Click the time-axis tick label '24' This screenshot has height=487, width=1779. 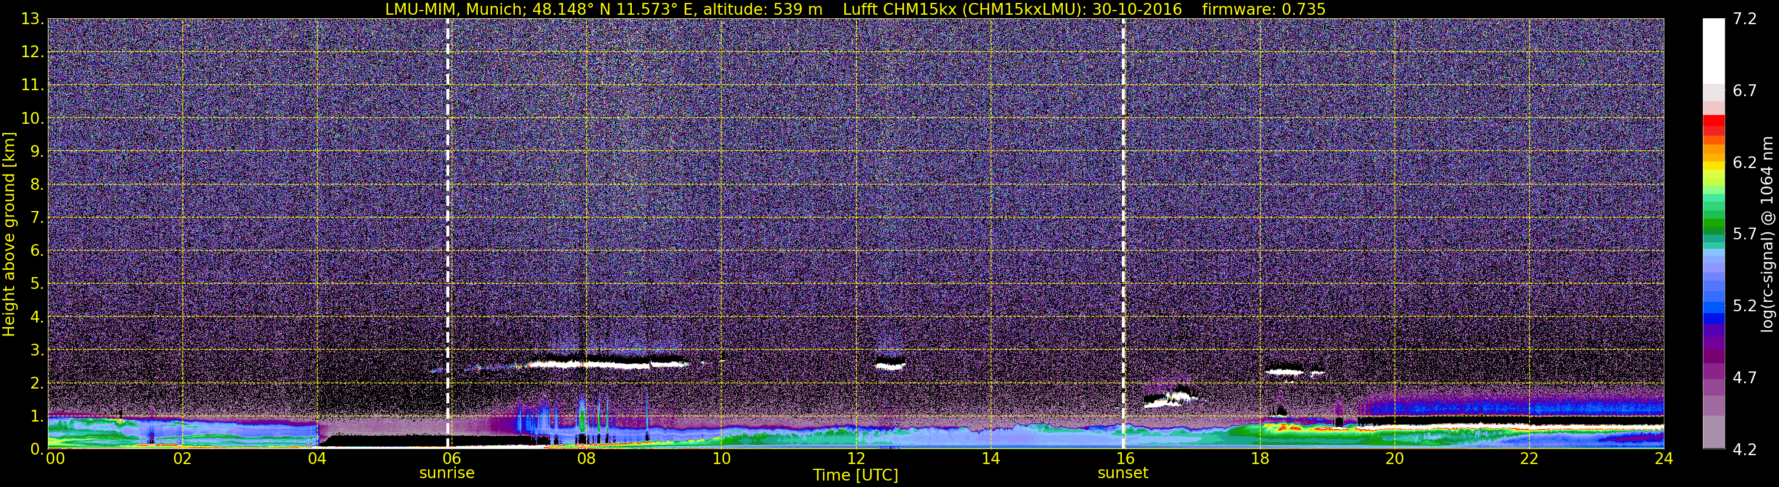pos(1663,459)
